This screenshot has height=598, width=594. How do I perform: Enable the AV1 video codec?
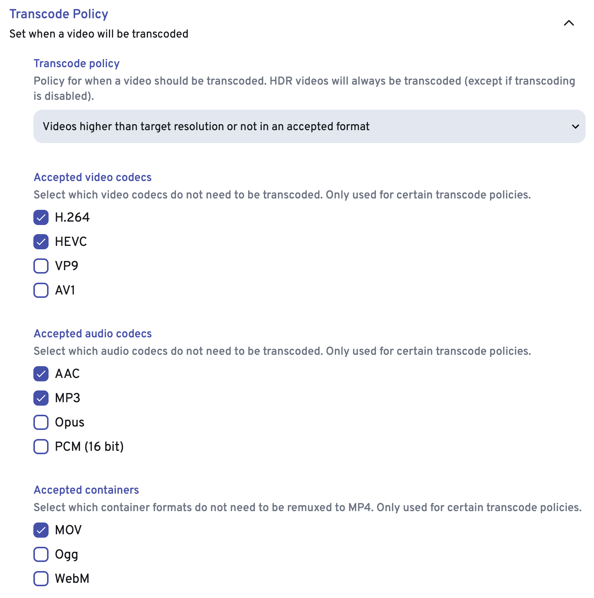pos(41,290)
